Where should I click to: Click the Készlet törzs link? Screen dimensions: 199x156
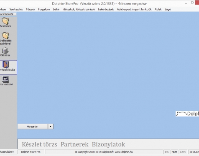click(40, 144)
